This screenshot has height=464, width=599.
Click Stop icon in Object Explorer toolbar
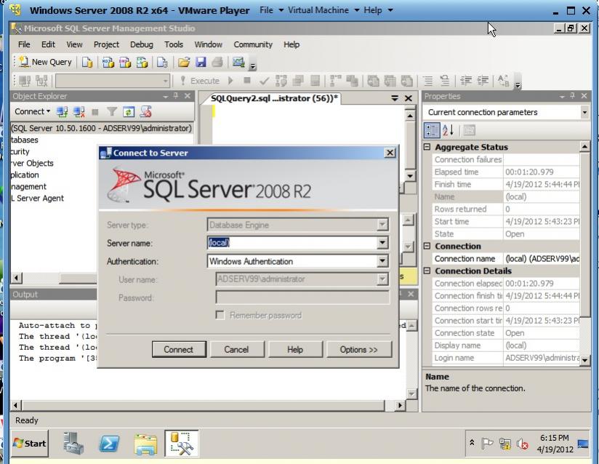click(95, 111)
